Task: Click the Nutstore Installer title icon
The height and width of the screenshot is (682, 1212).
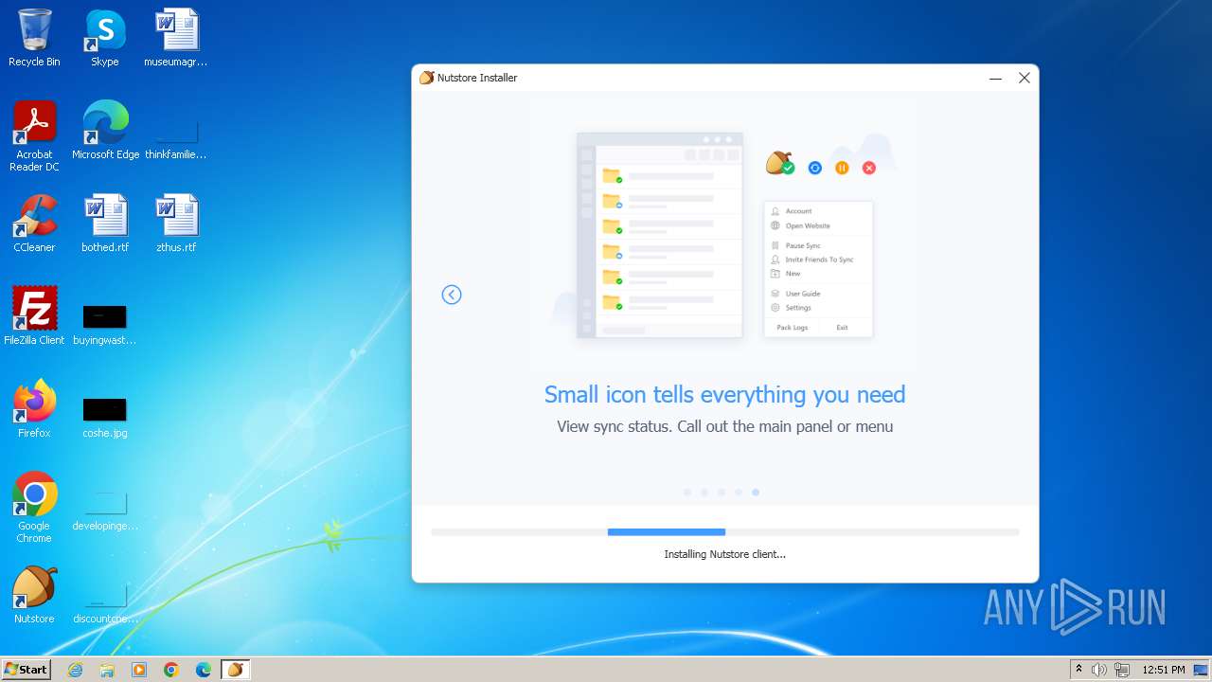Action: pyautogui.click(x=427, y=78)
